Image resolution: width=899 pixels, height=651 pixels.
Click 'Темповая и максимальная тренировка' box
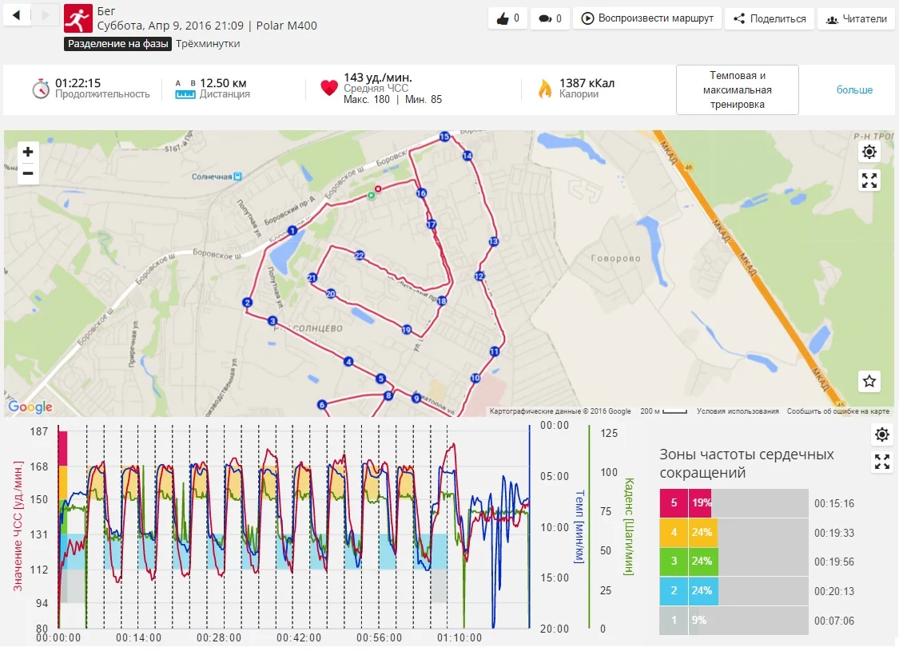[737, 90]
